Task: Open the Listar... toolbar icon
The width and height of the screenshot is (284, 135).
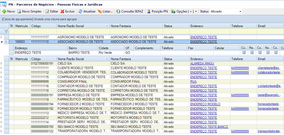Action: tap(100, 11)
